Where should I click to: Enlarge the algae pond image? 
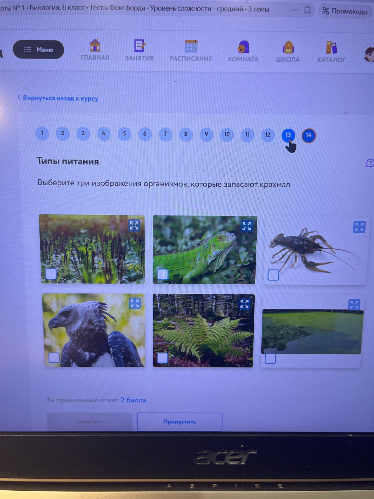click(x=354, y=304)
